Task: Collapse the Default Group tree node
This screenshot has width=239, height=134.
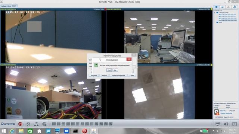Action: [214, 12]
